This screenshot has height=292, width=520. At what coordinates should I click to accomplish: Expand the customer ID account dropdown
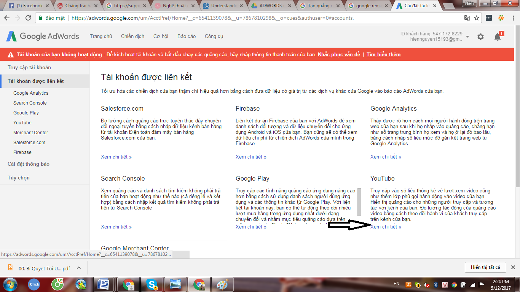click(467, 36)
